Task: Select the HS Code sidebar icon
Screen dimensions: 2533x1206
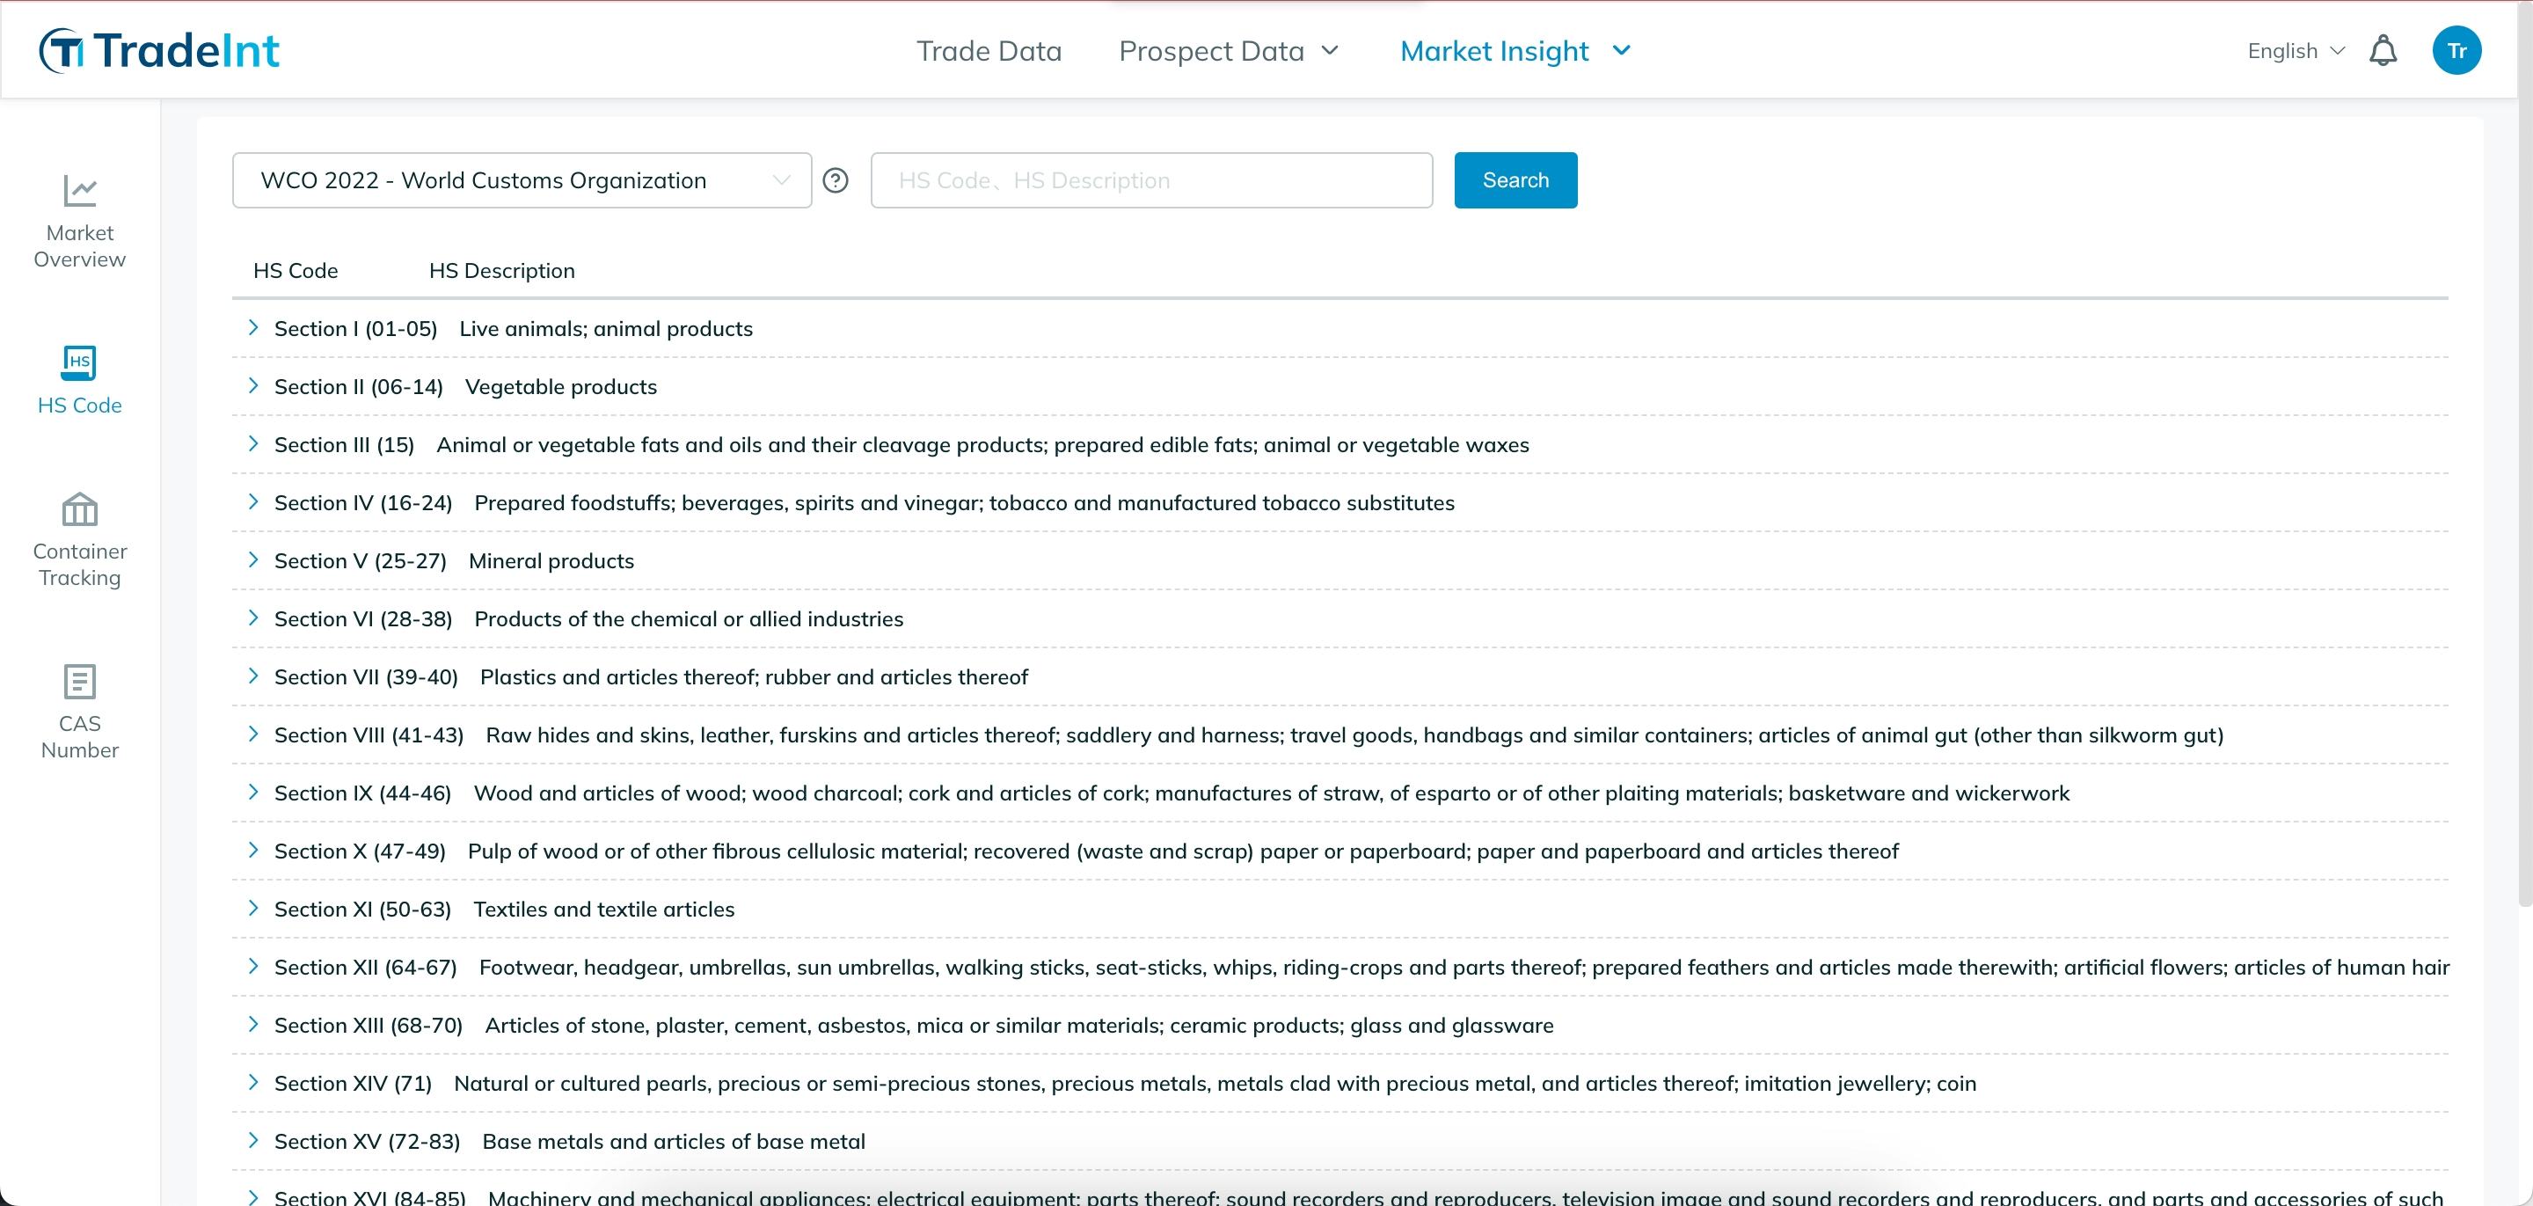Action: tap(78, 379)
